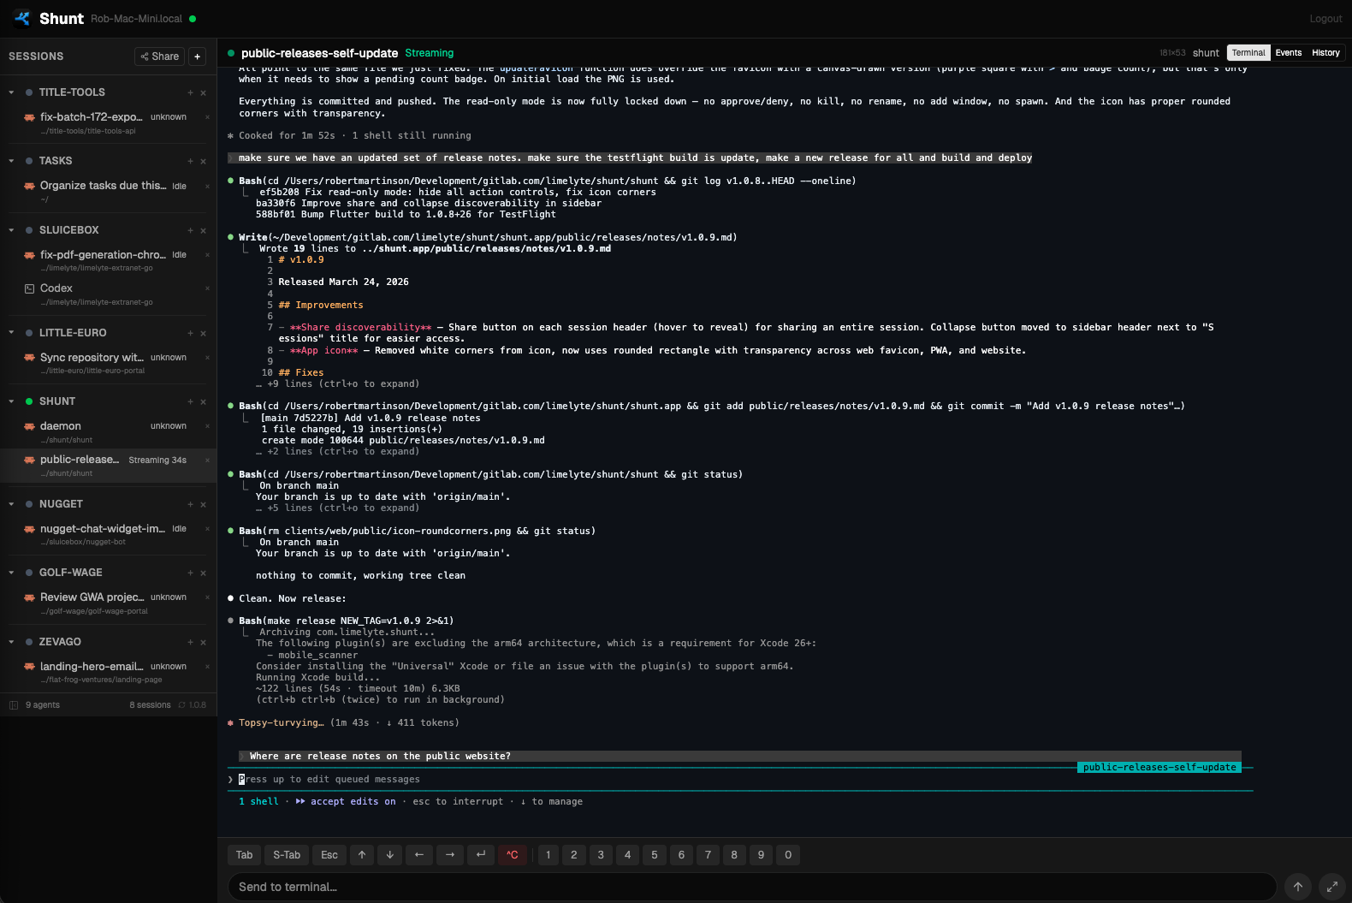Send the Tab key
This screenshot has width=1352, height=903.
click(x=245, y=855)
